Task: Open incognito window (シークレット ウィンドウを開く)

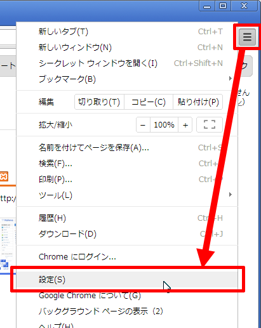Action: click(127, 63)
